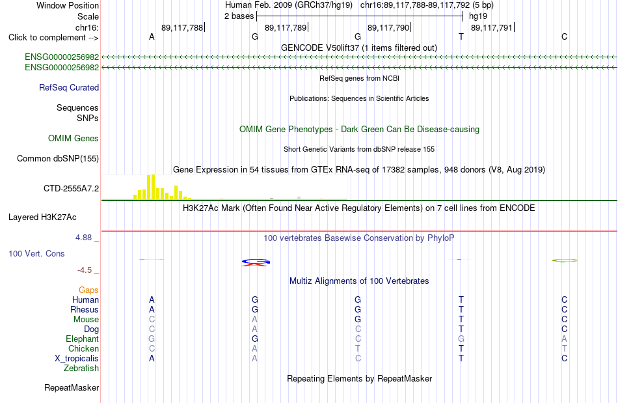Open the Sequences track label
Viewport: 618px width, 403px height.
[77, 107]
